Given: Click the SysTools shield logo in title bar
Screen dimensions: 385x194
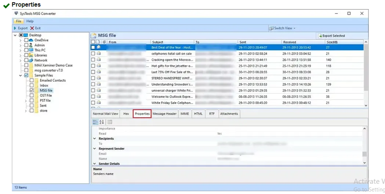Looking at the screenshot, I should point(16,13).
